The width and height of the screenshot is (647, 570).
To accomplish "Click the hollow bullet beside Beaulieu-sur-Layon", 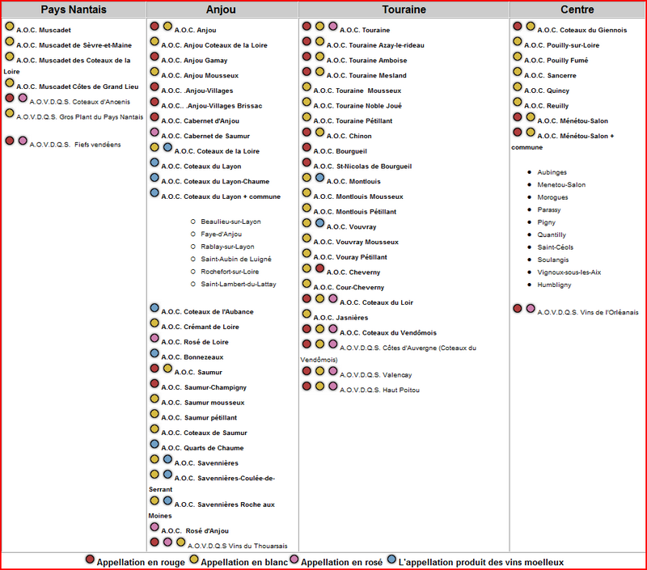I will click(x=192, y=222).
